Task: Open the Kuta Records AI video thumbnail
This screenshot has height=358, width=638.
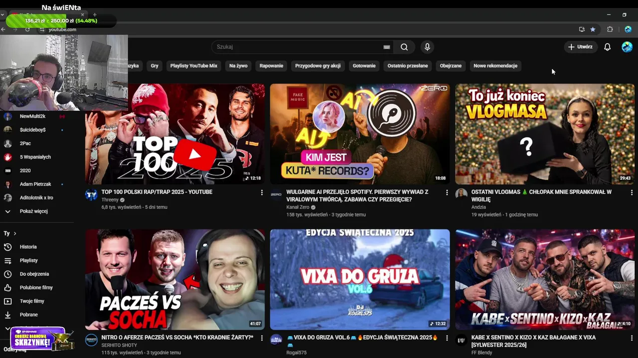Action: (x=360, y=134)
